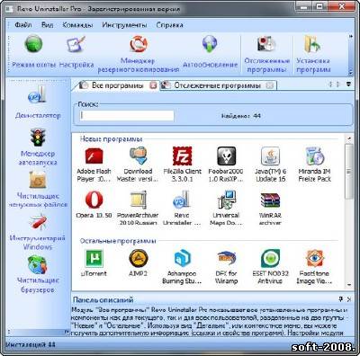Screen dimensions: 360x356
Task: Open the Установка программ toolbar button
Action: [x=313, y=54]
